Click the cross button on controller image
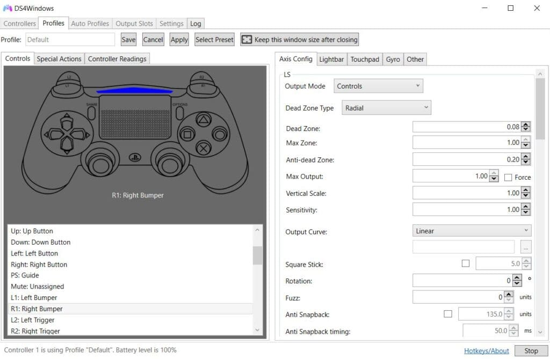Image resolution: width=550 pixels, height=359 pixels. (x=203, y=148)
